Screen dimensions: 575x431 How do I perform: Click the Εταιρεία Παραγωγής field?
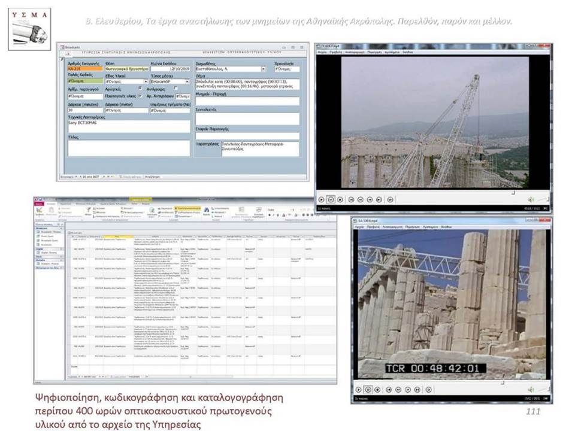coord(247,136)
